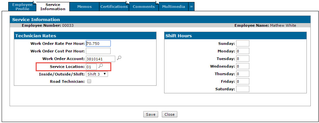
Task: Toggle the Road Technician checkbox
Action: [89, 81]
